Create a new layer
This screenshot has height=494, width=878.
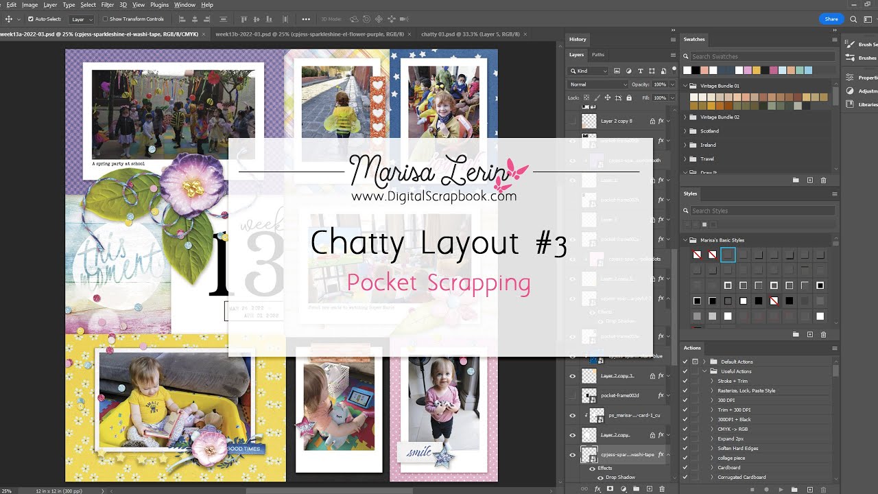tap(649, 489)
